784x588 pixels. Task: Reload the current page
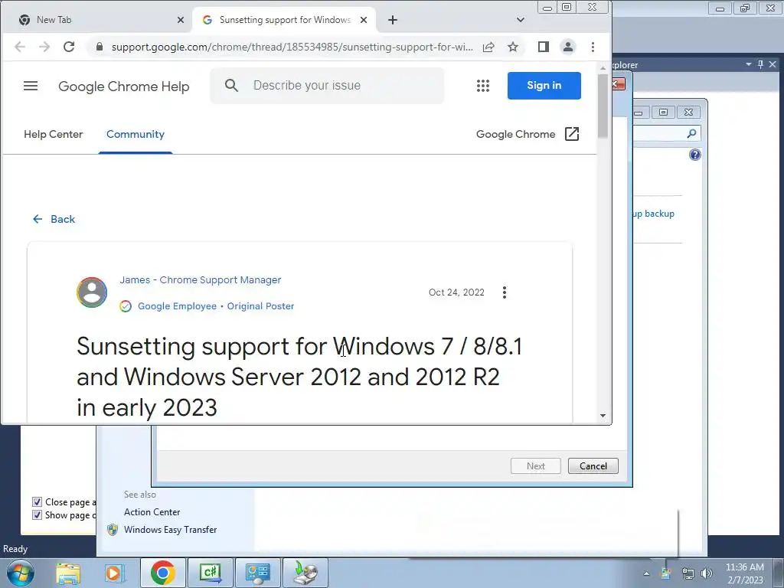tap(69, 47)
